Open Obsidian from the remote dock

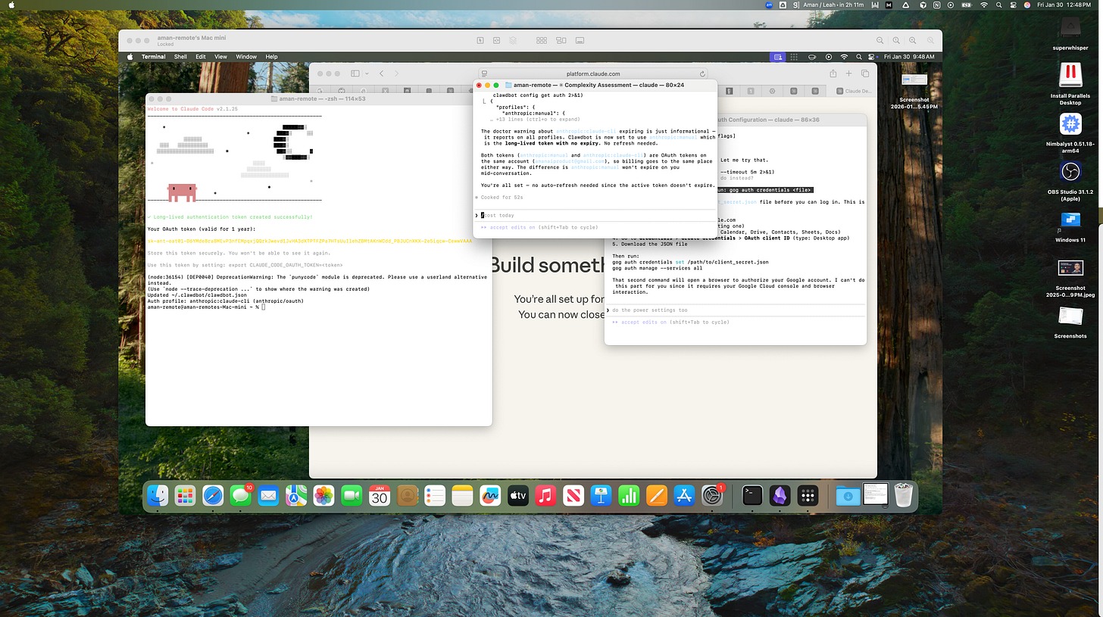pyautogui.click(x=780, y=496)
